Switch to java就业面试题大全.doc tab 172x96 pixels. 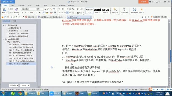pos(52,17)
